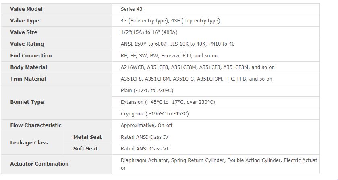Click the End Connection row label
The height and width of the screenshot is (180, 338).
coord(31,55)
